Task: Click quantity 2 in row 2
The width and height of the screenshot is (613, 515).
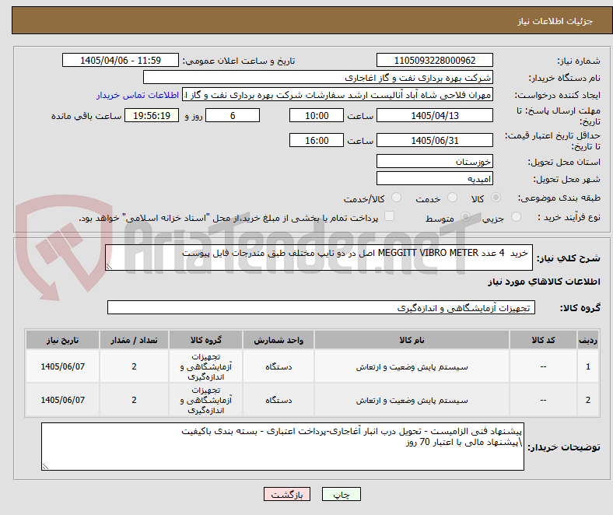Action: pos(134,400)
